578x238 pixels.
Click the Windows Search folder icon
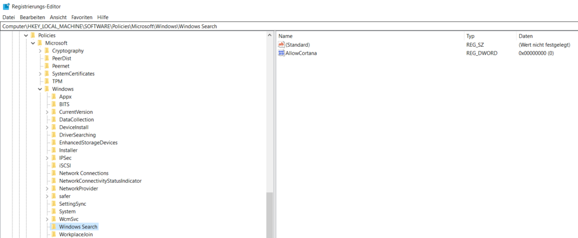54,227
